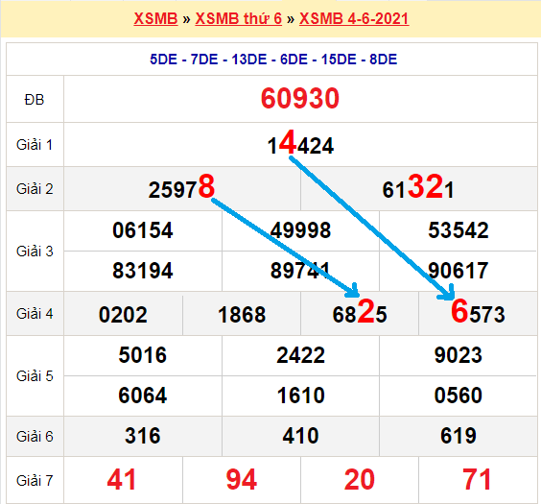
Task: Select the Giải 2 number 25978
Action: pyautogui.click(x=181, y=187)
